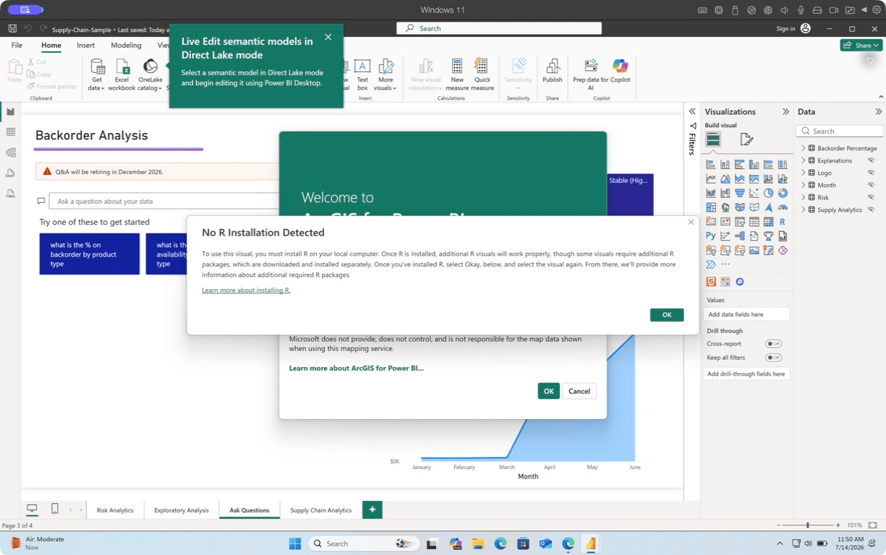Viewport: 886px width, 555px height.
Task: Open Table view from left sidebar
Action: pyautogui.click(x=10, y=132)
